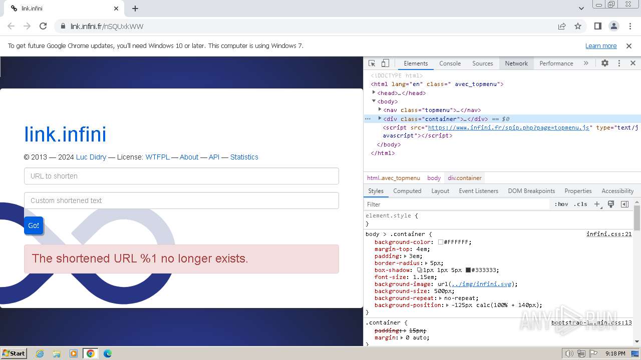Focus the URL to shorten field

(181, 176)
